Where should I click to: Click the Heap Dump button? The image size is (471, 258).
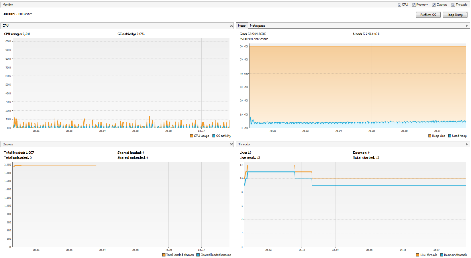[x=455, y=15]
